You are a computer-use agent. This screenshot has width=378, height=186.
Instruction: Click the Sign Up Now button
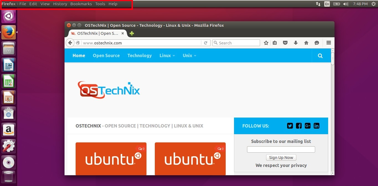(281, 158)
